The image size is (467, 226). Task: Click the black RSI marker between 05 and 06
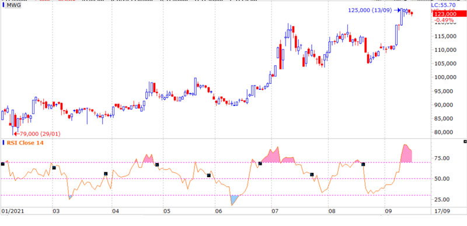point(209,175)
